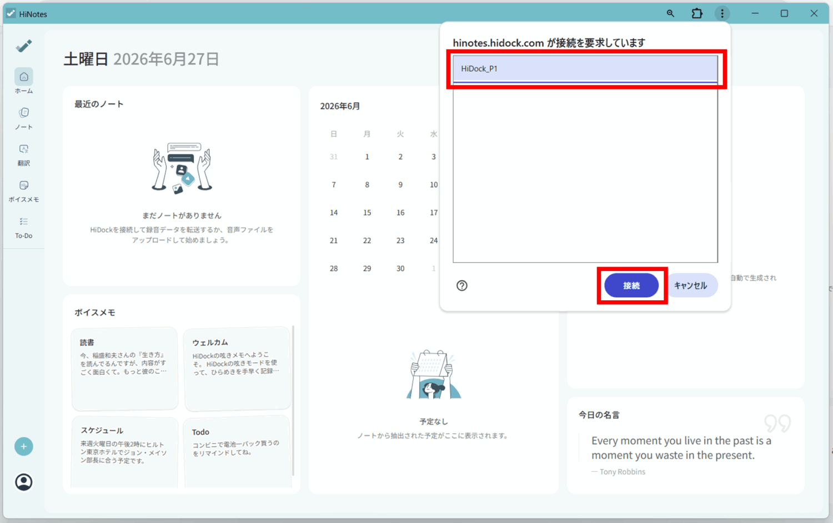Select June 23 in the calendar
Image resolution: width=833 pixels, height=523 pixels.
(400, 240)
